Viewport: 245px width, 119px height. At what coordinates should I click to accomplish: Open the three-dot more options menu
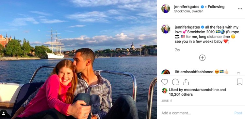pos(240,9)
